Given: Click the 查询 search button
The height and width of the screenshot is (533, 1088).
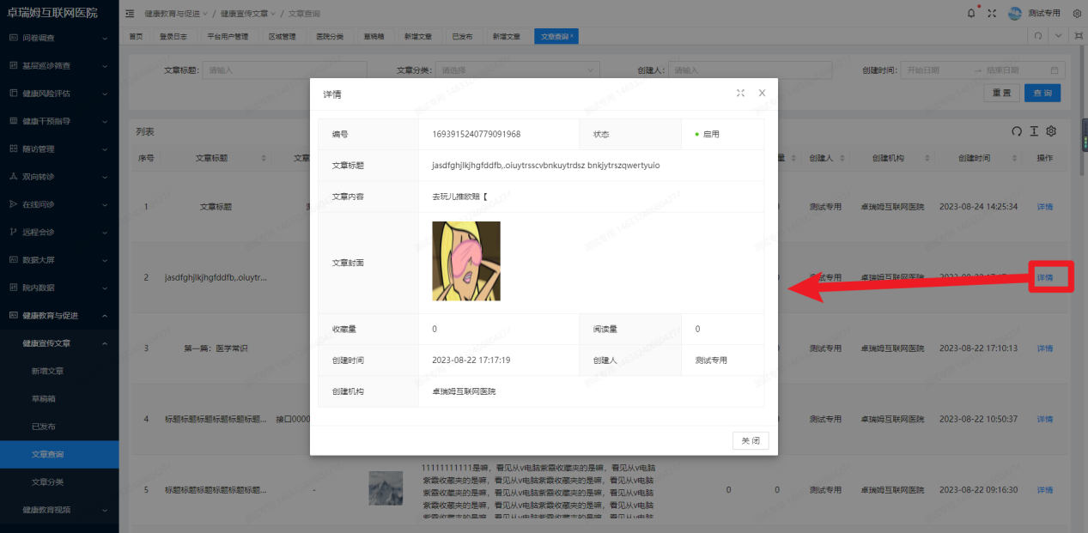Looking at the screenshot, I should (1042, 92).
